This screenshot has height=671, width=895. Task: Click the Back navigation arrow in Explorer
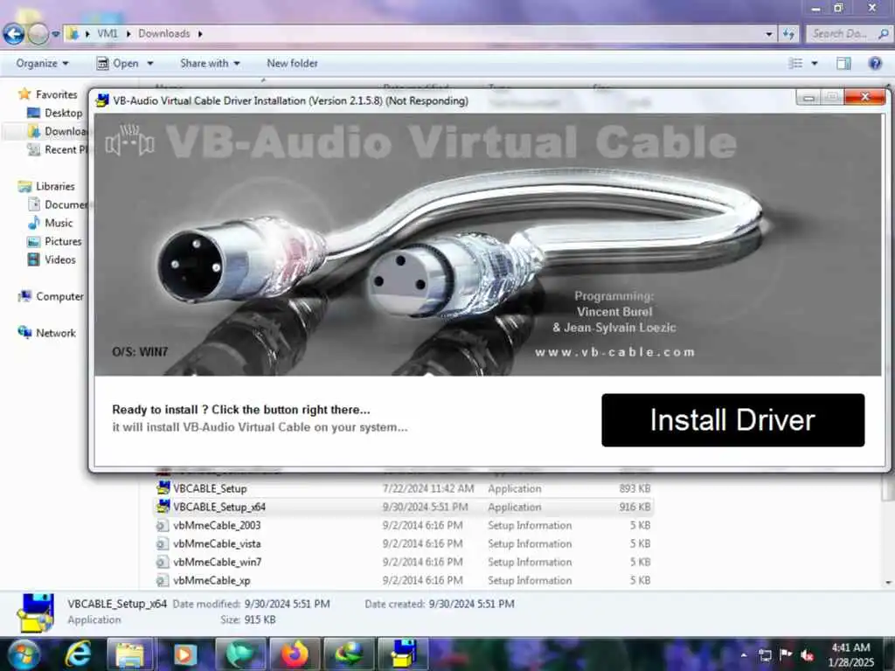coord(14,34)
